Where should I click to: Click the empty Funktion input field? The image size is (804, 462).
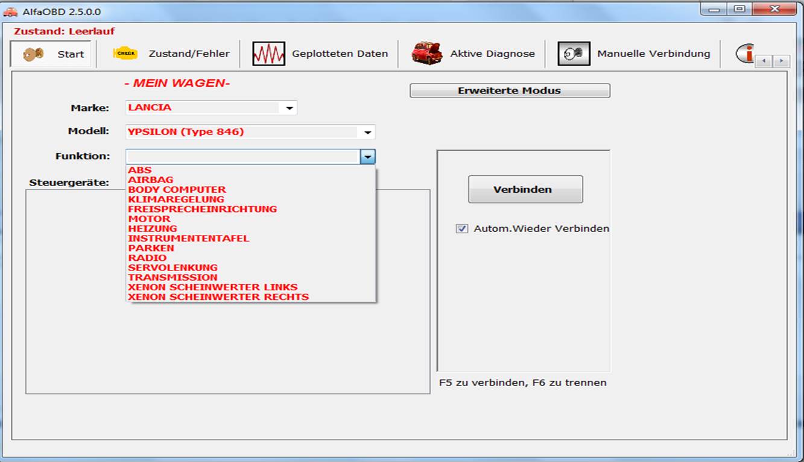[242, 157]
